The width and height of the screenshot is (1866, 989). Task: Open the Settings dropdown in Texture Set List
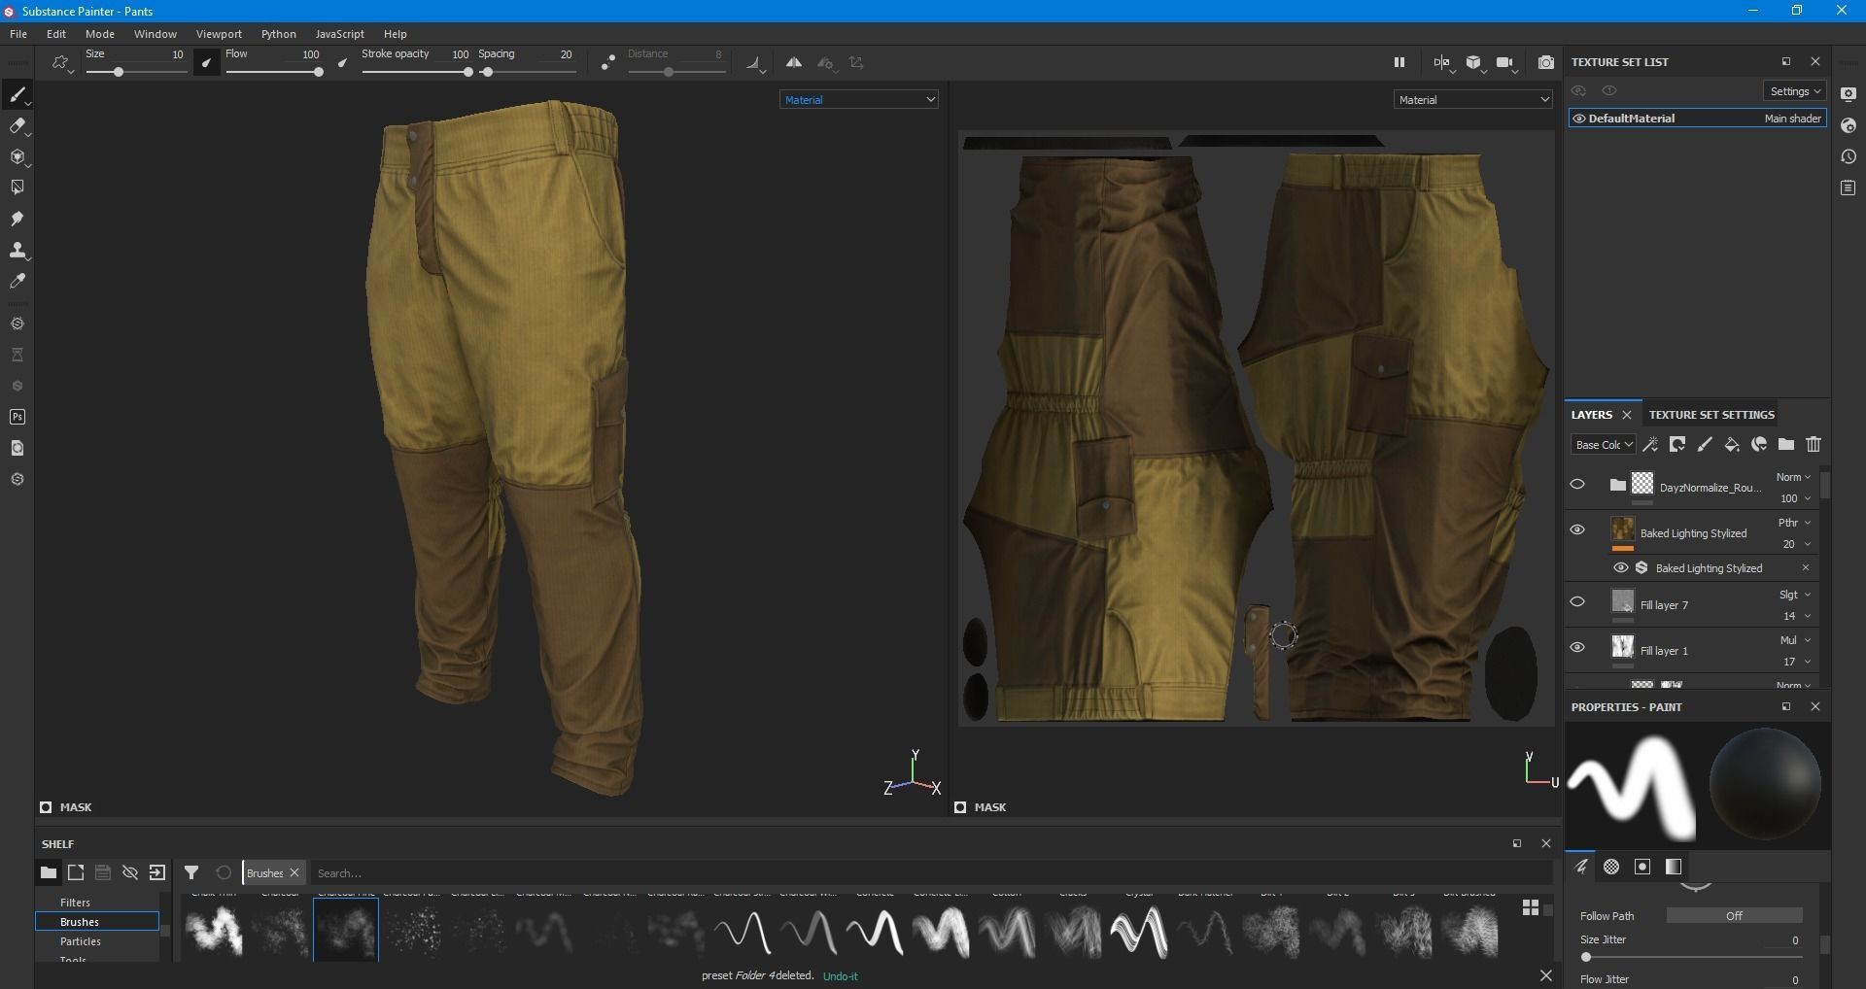[1793, 90]
